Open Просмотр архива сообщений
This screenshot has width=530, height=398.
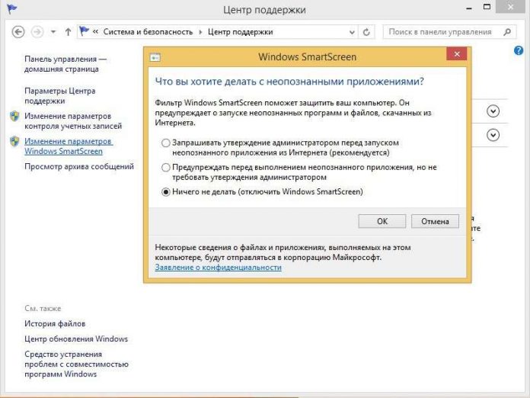pos(79,166)
